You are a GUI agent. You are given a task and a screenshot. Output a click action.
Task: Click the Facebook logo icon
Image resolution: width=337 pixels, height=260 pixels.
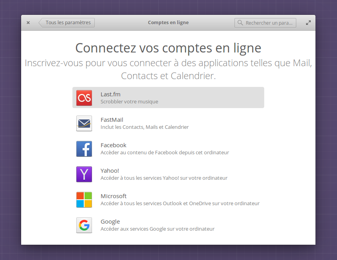(x=84, y=149)
